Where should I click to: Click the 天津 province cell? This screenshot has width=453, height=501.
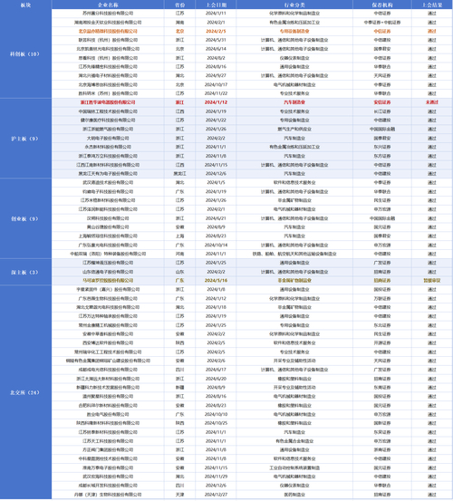[180, 495]
